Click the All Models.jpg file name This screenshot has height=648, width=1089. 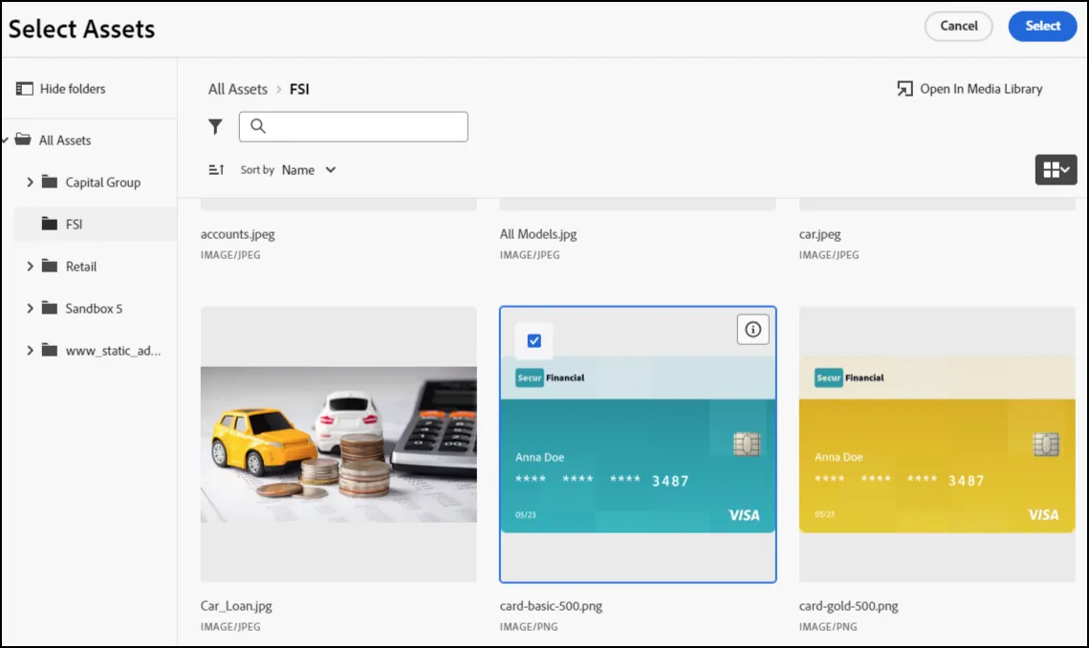538,234
